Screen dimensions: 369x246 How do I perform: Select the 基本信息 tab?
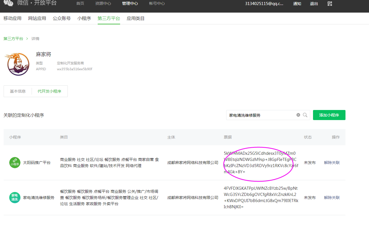(18, 91)
